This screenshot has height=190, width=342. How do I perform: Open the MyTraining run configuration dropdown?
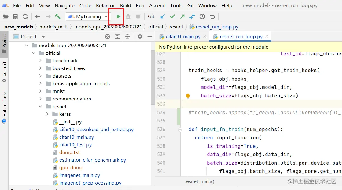(106, 16)
